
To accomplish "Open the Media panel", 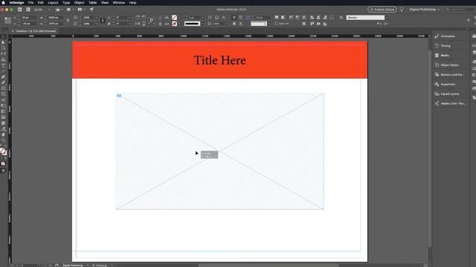I will pos(451,56).
